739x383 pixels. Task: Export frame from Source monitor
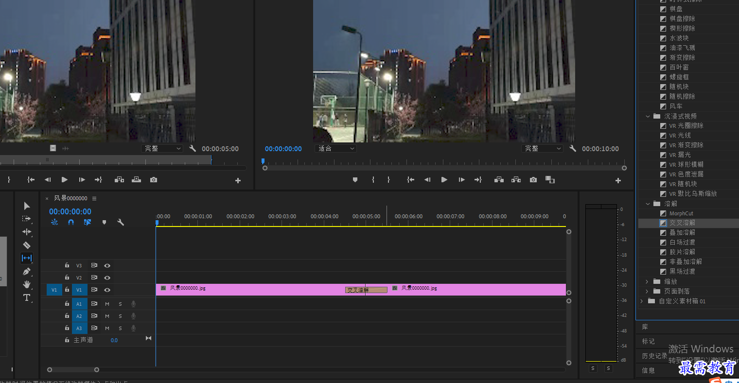(x=154, y=180)
